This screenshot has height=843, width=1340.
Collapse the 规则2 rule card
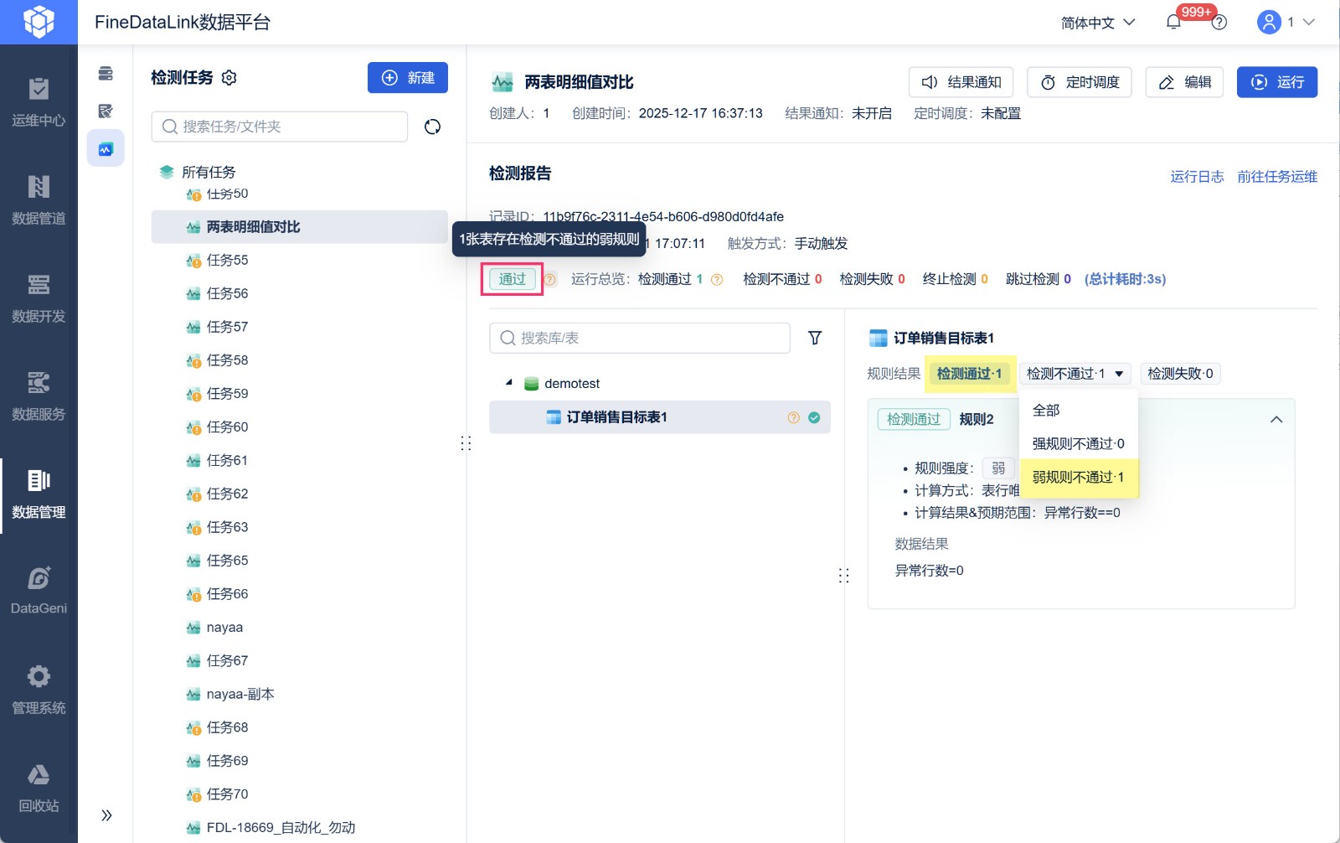click(1276, 420)
